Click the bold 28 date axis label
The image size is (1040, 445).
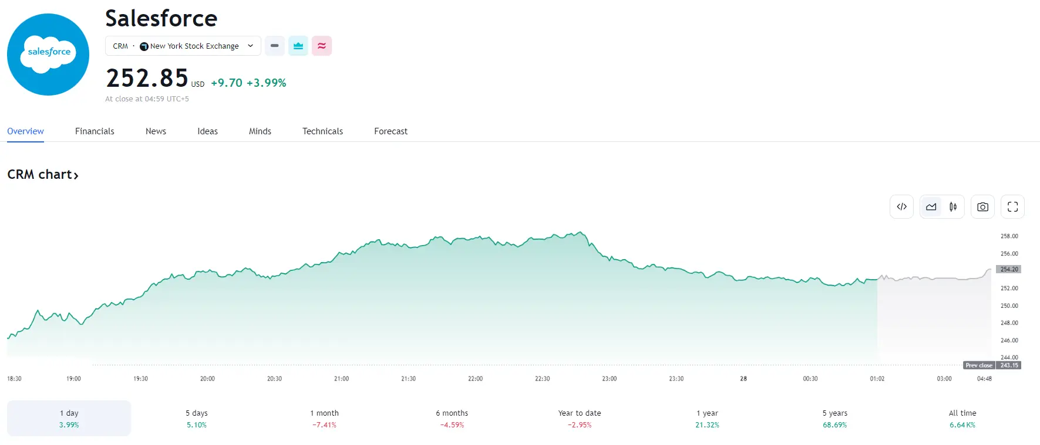tap(743, 379)
